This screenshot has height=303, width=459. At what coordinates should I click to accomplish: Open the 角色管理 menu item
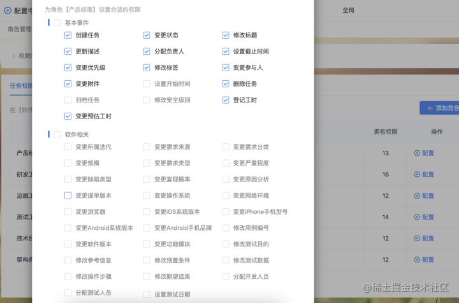(20, 29)
